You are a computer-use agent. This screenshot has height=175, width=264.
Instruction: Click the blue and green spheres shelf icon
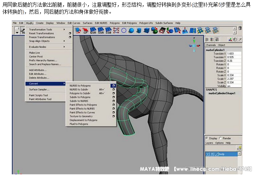[x=155, y=30]
